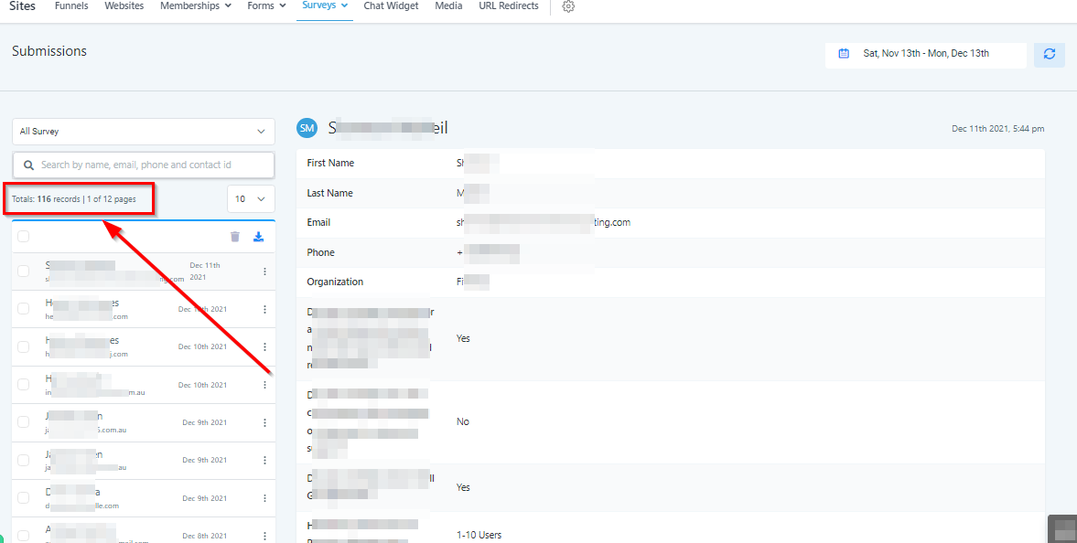Click the Submissions page heading

coord(49,51)
